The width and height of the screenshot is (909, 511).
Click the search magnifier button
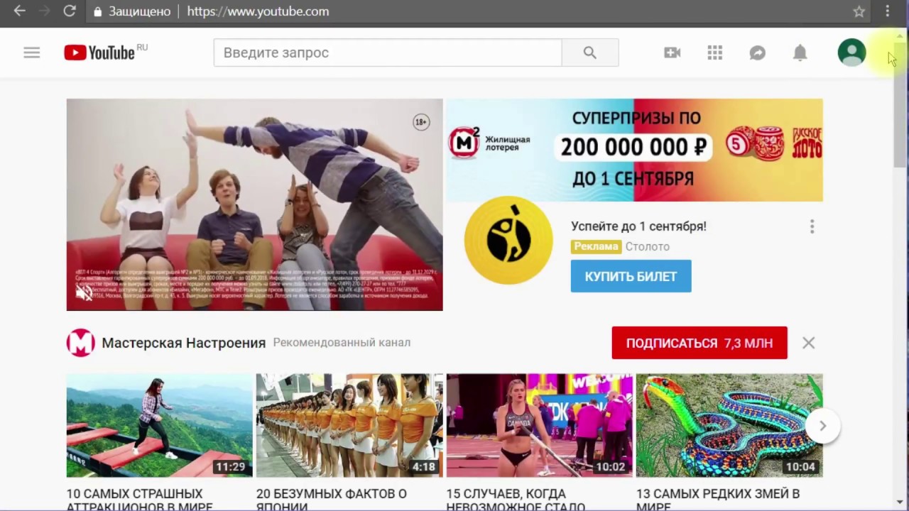point(589,53)
